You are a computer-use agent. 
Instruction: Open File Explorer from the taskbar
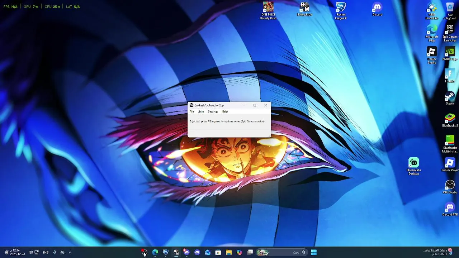(x=228, y=252)
